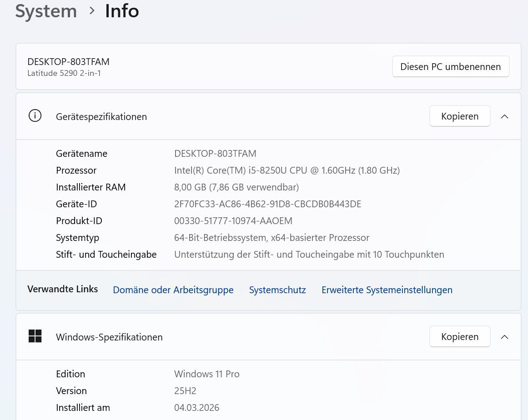
Task: Click the Produkt-ID value 00330-51777-10974-AAOEM
Action: point(233,221)
